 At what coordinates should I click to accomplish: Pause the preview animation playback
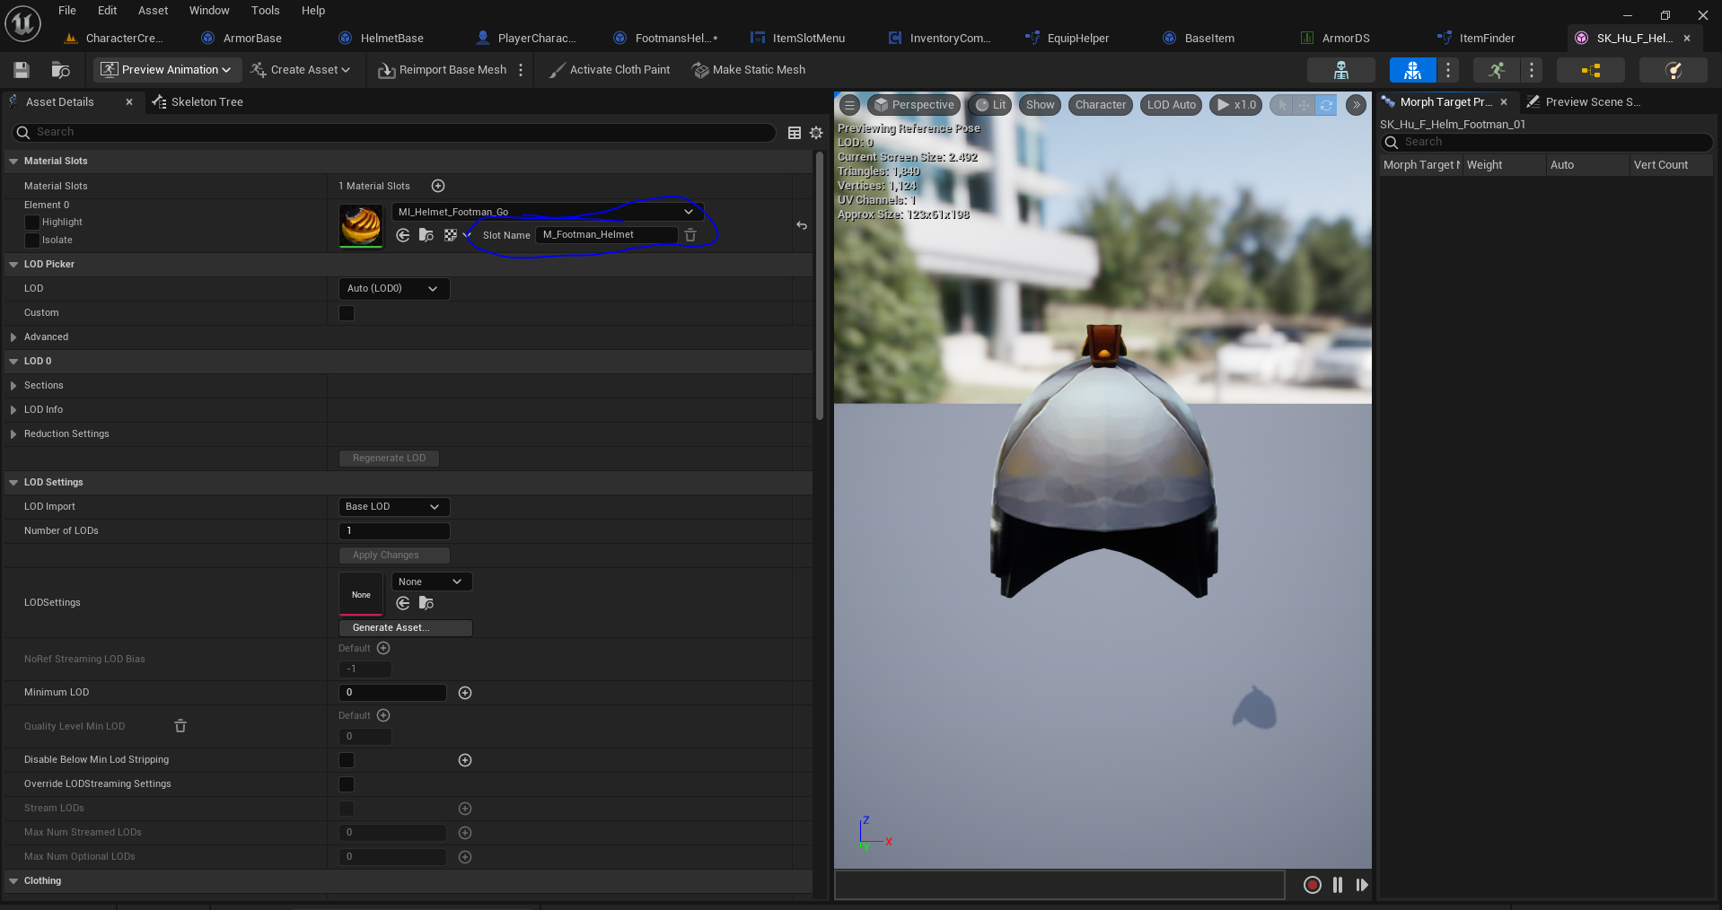pyautogui.click(x=1338, y=885)
